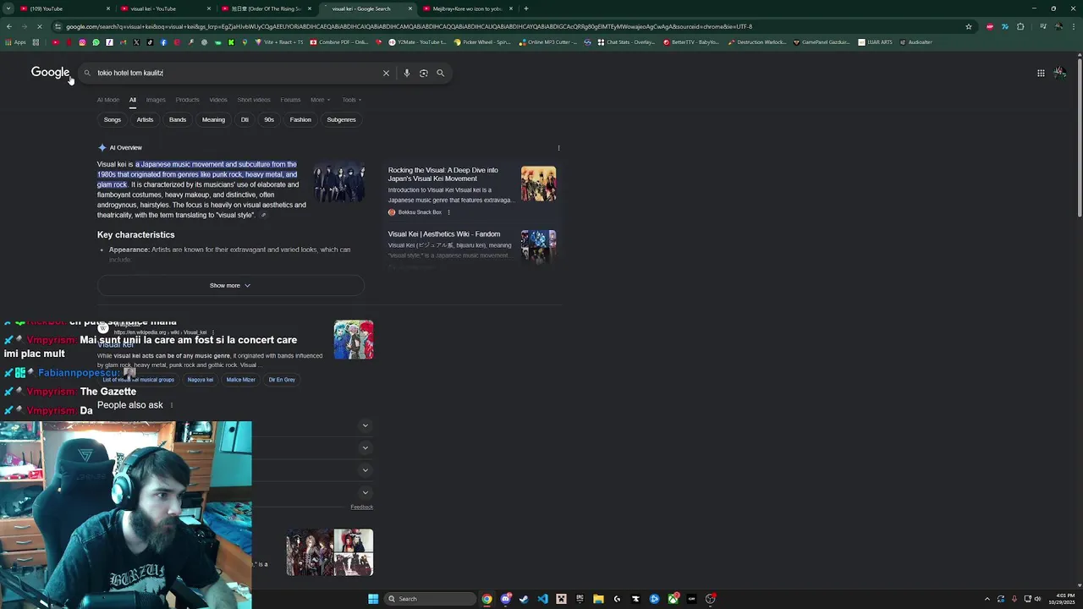
Task: Switch to Short videos tab
Action: [x=254, y=100]
